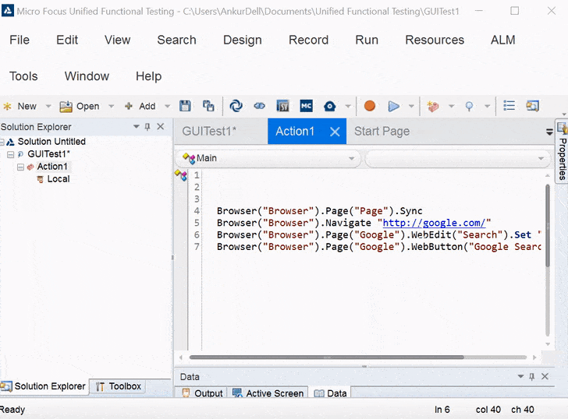Screen dimensions: 568x419
Task: Open the Open button dropdown arrow
Action: click(x=112, y=106)
